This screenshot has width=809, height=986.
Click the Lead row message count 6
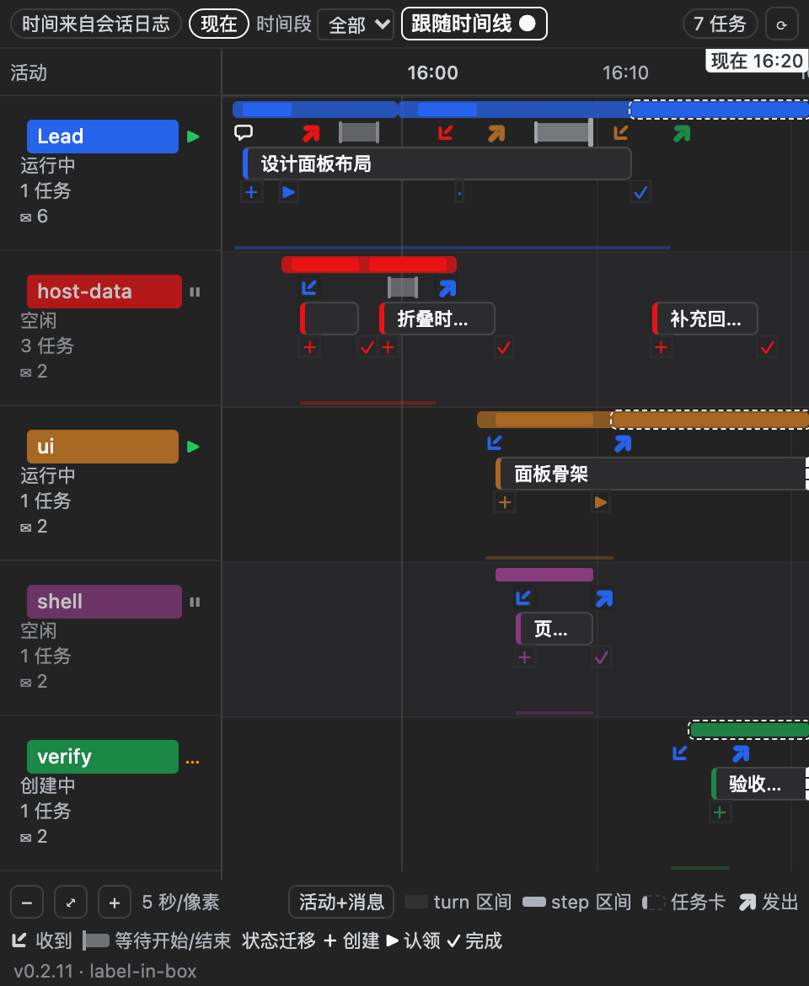[35, 217]
